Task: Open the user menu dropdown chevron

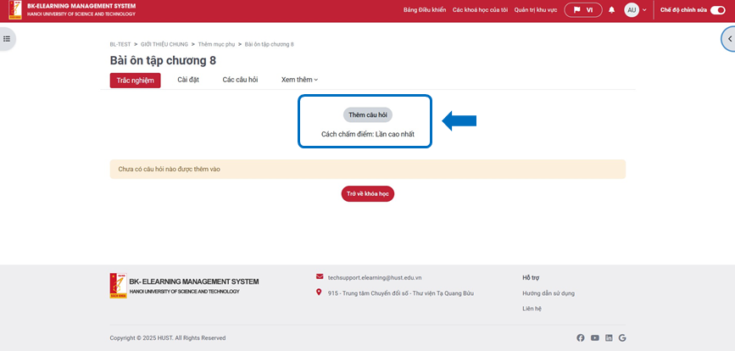Action: 644,10
